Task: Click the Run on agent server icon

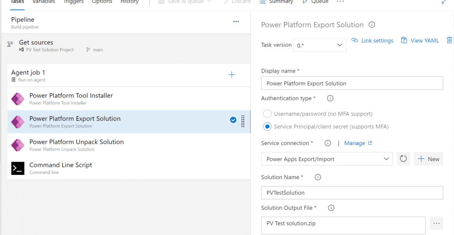Action: pyautogui.click(x=13, y=80)
